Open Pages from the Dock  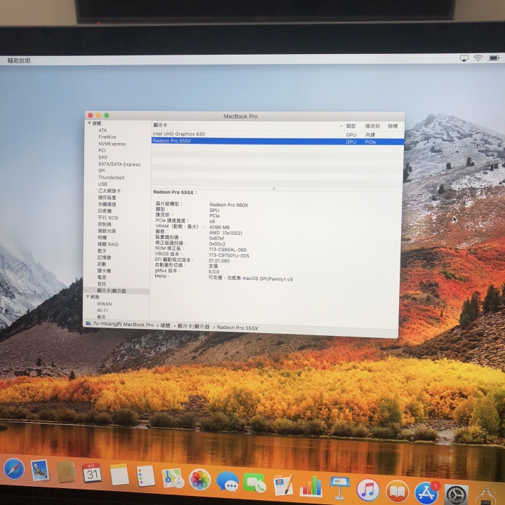(x=283, y=485)
